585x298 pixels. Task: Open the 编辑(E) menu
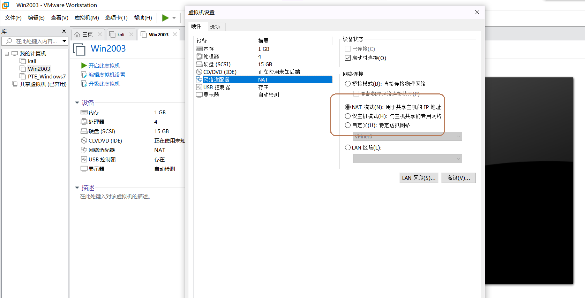click(x=36, y=18)
